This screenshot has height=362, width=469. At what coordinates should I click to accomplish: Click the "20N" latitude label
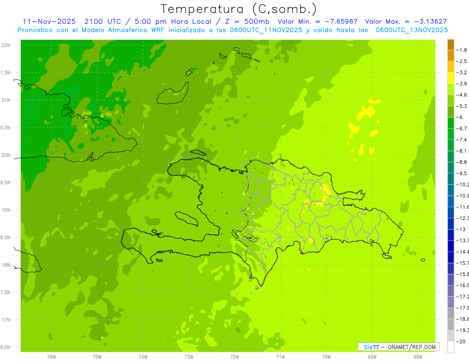5,155
